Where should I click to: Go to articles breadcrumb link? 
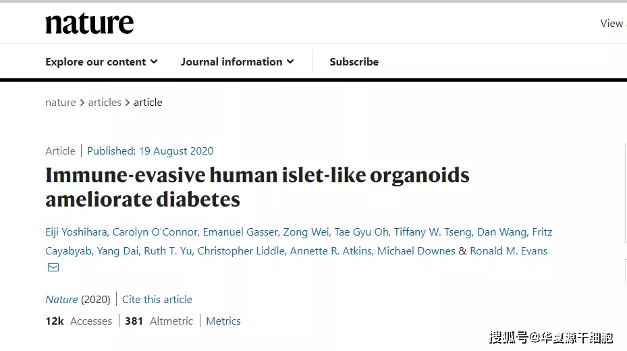pyautogui.click(x=105, y=103)
